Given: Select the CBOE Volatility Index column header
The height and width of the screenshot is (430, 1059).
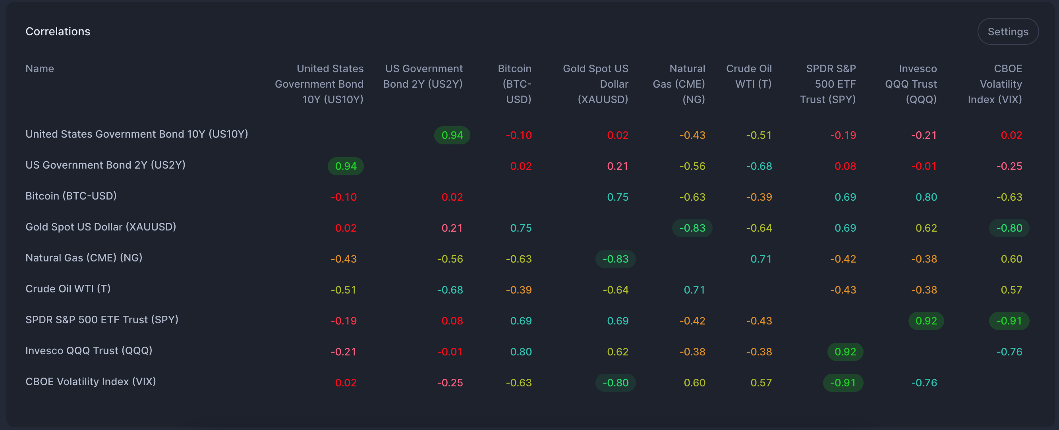Looking at the screenshot, I should (995, 84).
